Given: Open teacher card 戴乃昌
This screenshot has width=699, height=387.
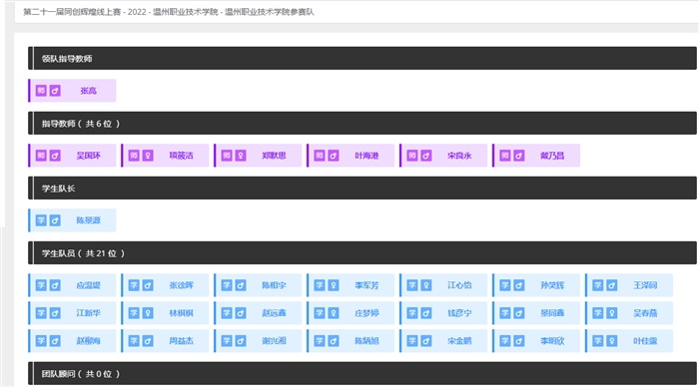Looking at the screenshot, I should (x=536, y=156).
